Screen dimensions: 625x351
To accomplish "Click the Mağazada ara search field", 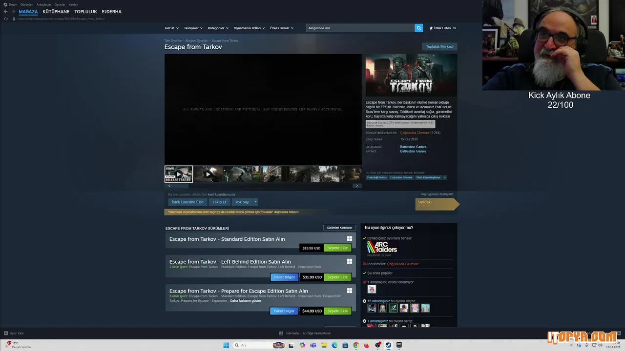I will [x=360, y=28].
